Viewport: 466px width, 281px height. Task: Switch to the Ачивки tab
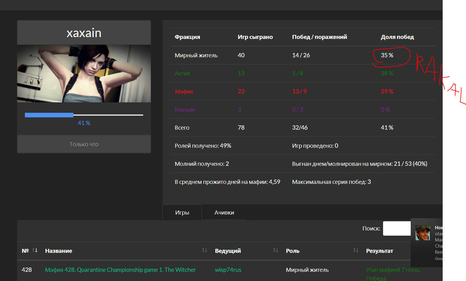click(224, 212)
